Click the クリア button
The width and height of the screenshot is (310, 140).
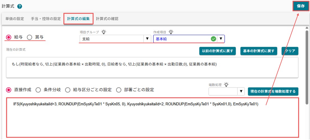tap(290, 51)
